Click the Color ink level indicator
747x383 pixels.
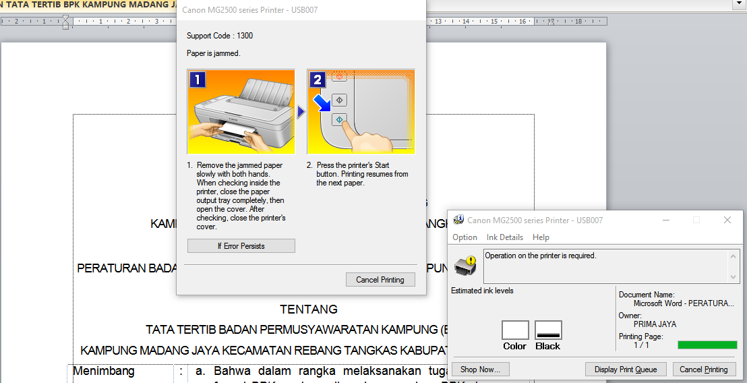(x=515, y=330)
